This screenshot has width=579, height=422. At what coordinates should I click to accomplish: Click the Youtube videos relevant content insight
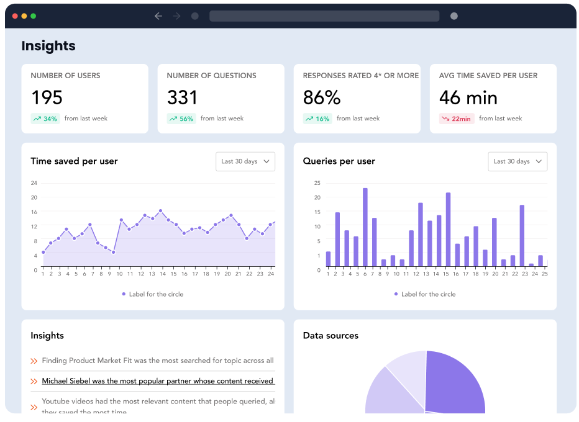click(x=158, y=406)
